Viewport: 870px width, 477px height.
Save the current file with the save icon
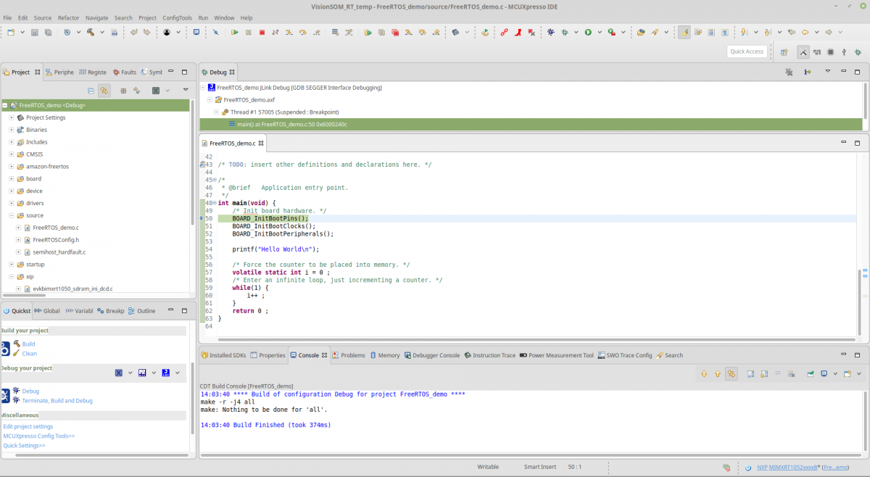pos(34,32)
